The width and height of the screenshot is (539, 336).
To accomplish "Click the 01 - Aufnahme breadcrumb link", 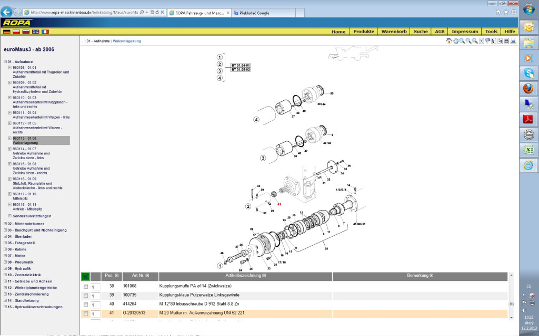I will point(98,41).
